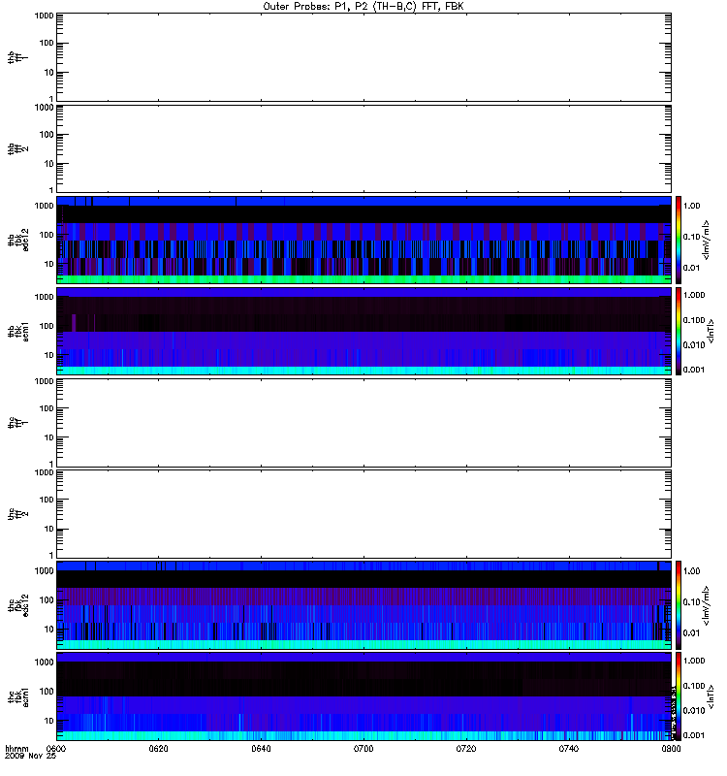Click the '0720' time axis label
The image size is (727, 776).
tap(466, 749)
